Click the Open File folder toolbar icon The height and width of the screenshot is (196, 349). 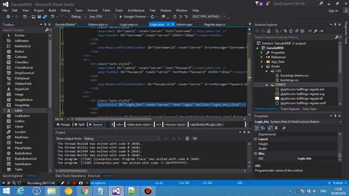click(33, 17)
